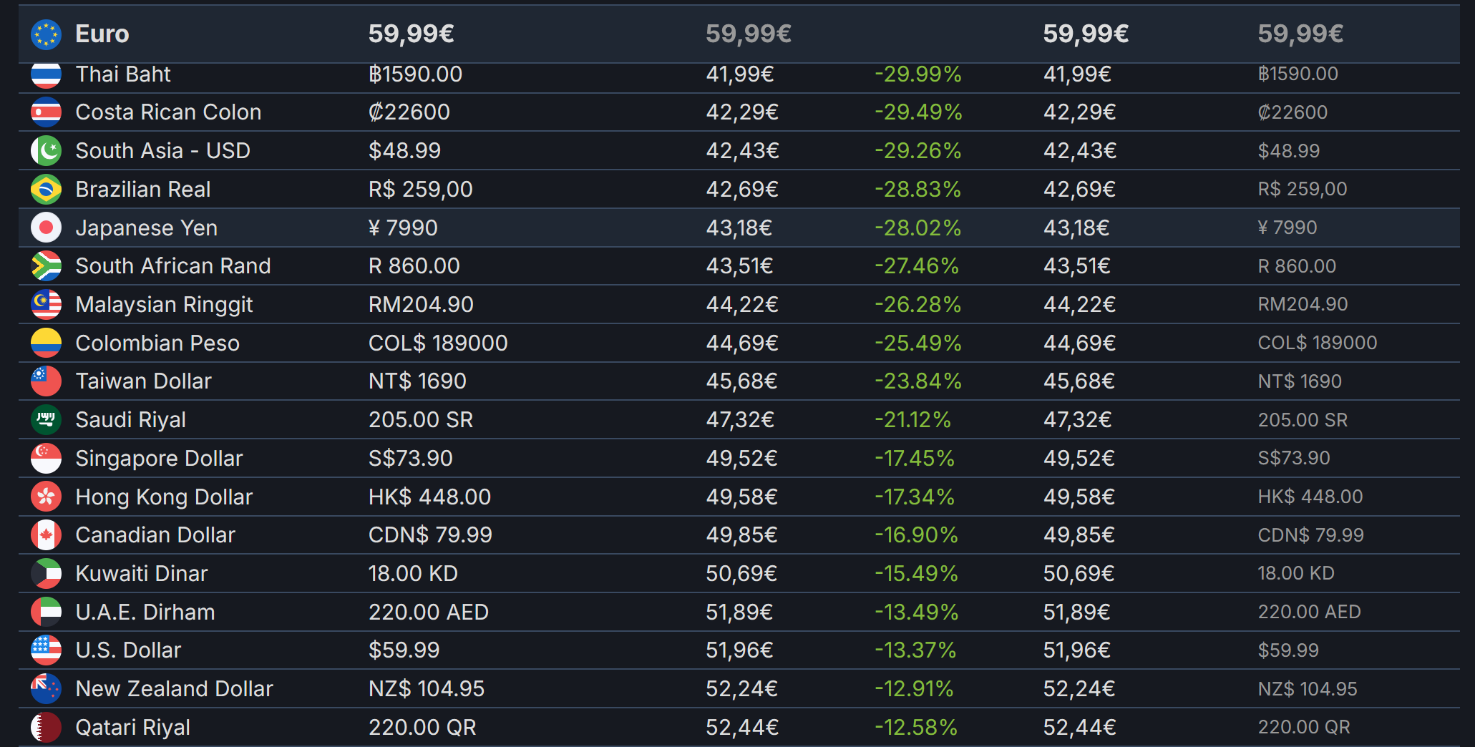Select the "U.A.E. Dirham" currency name
The image size is (1475, 747).
point(145,612)
